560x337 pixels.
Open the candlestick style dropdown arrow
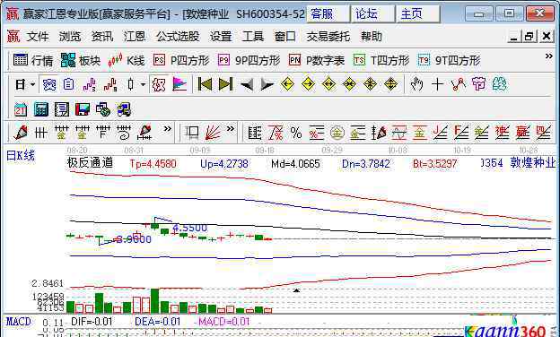(x=143, y=85)
